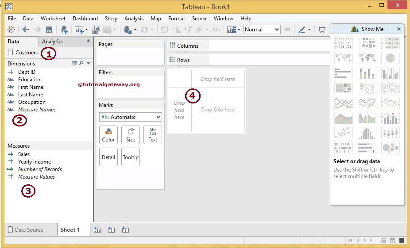Open the pause updates dropdown arrow

coord(135,30)
